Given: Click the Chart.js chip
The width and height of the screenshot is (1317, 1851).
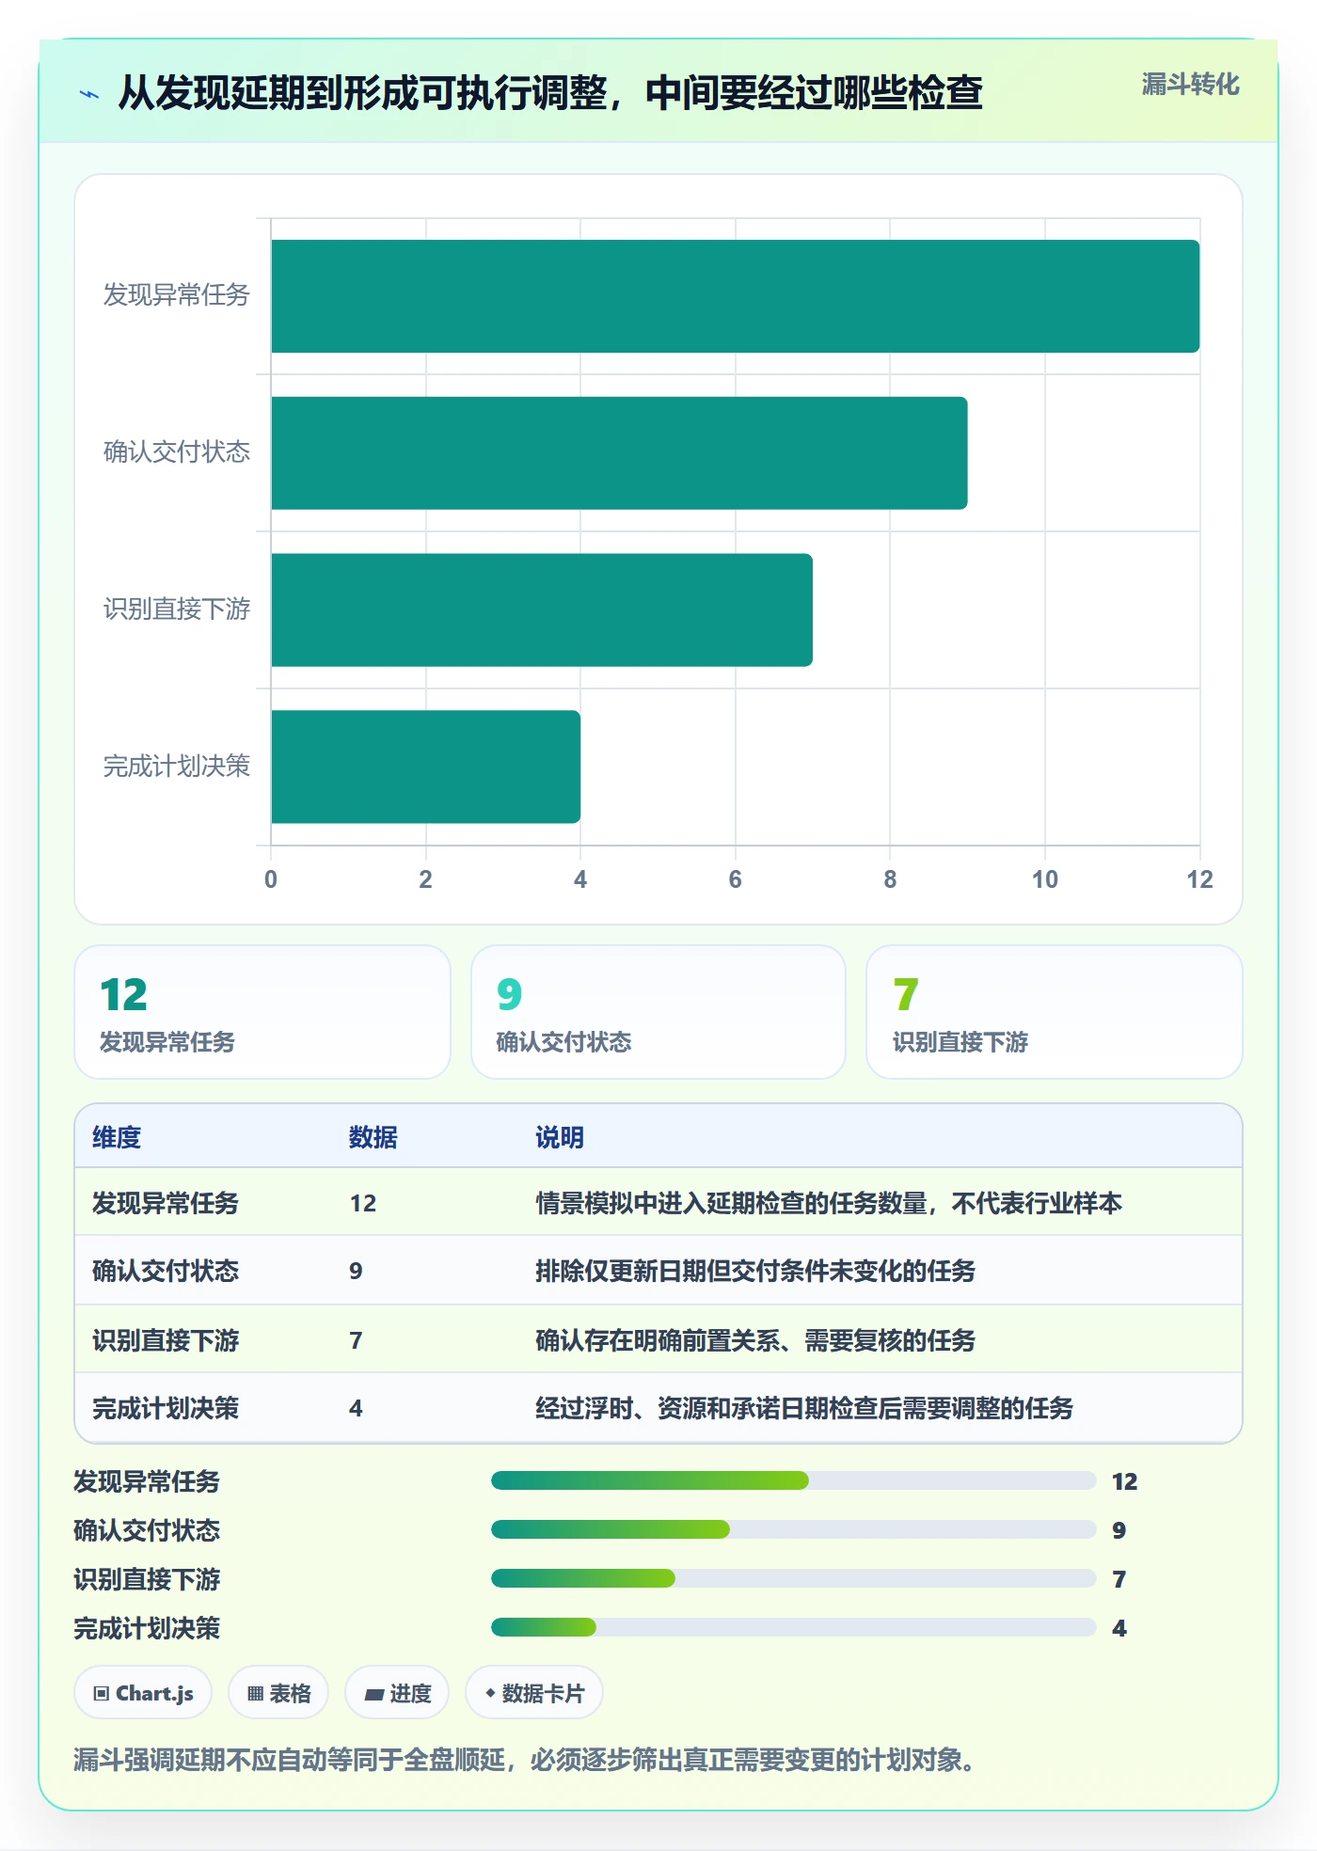Looking at the screenshot, I should (x=143, y=1693).
